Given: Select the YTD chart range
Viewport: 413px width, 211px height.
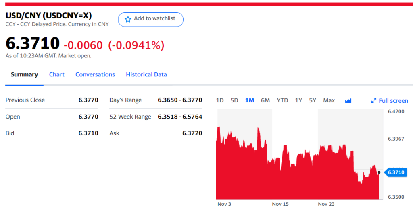Looking at the screenshot, I should pos(282,100).
